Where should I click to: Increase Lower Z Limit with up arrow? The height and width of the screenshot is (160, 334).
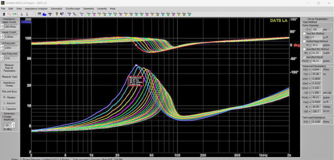click(x=2, y=36)
